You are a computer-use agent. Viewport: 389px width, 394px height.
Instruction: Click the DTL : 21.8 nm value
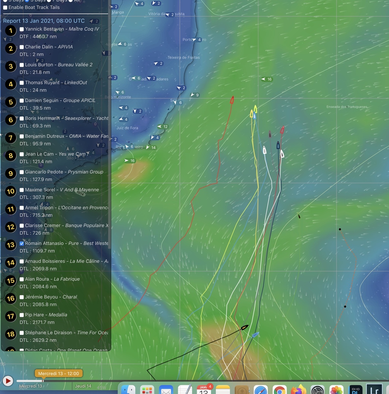pos(35,72)
